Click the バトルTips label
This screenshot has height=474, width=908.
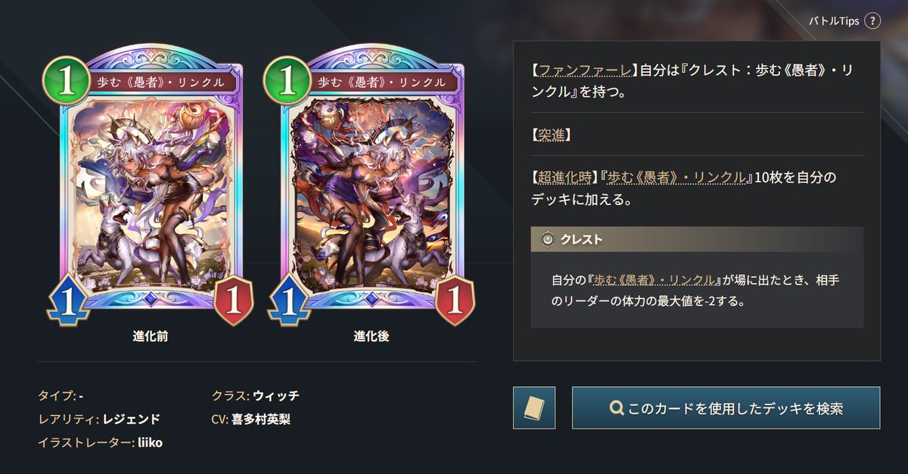[x=834, y=20]
